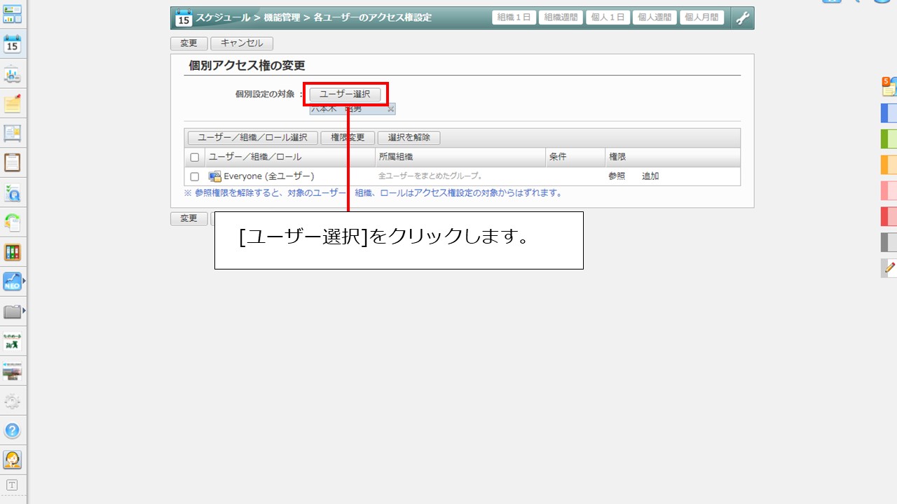The width and height of the screenshot is (897, 504).
Task: Check the Everyone (全ユーザー) row checkbox
Action: coord(195,176)
